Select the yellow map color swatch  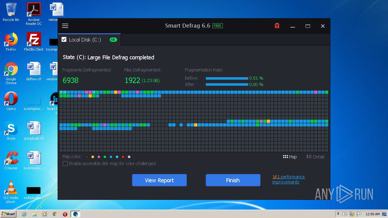93,157
